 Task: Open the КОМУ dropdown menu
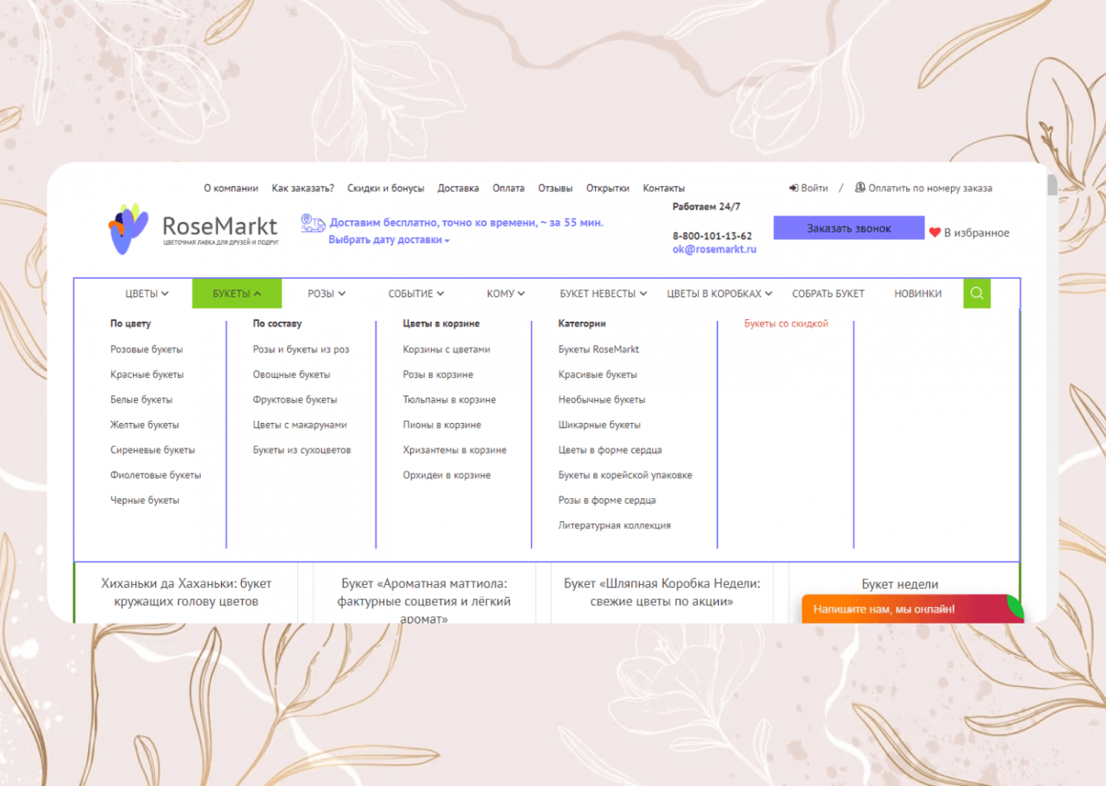coord(506,294)
